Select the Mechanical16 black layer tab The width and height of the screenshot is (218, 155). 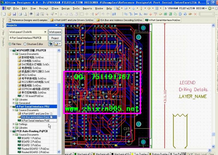pos(121,154)
